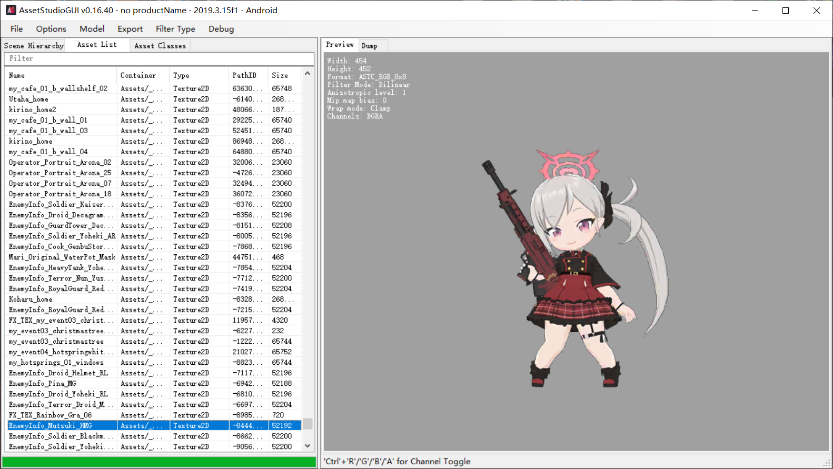Select the Operator_Portrait_Arona_02 asset row
Viewport: 833px width, 469px height.
point(60,162)
